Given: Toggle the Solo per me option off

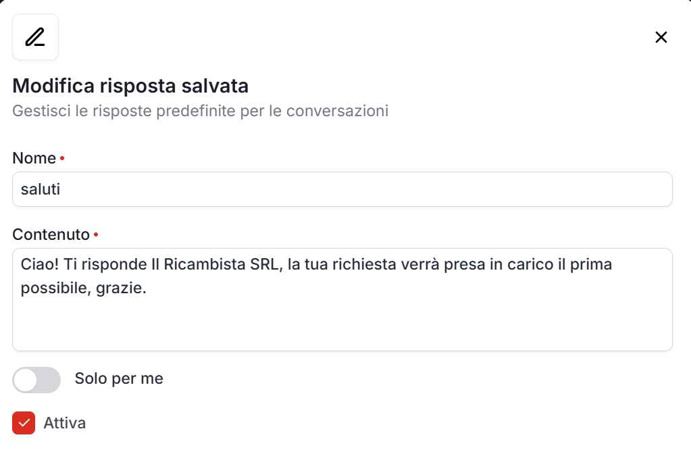Looking at the screenshot, I should pos(36,380).
